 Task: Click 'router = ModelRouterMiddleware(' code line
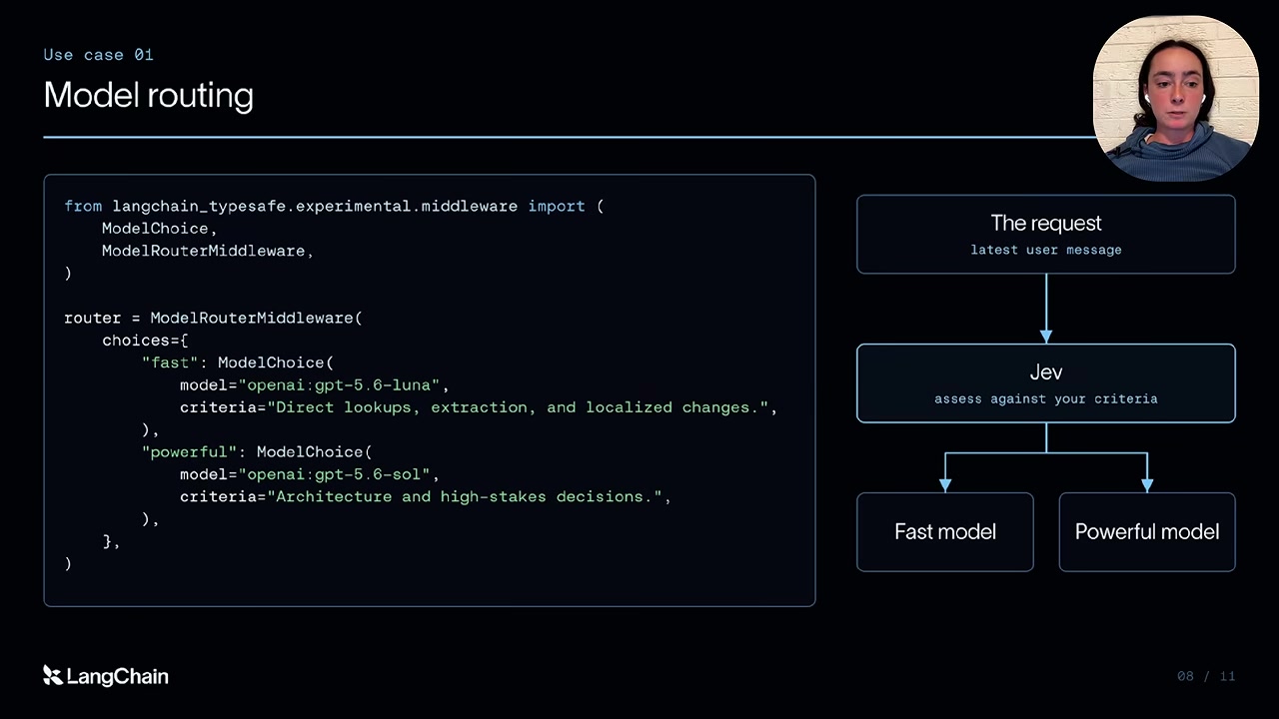pyautogui.click(x=213, y=318)
